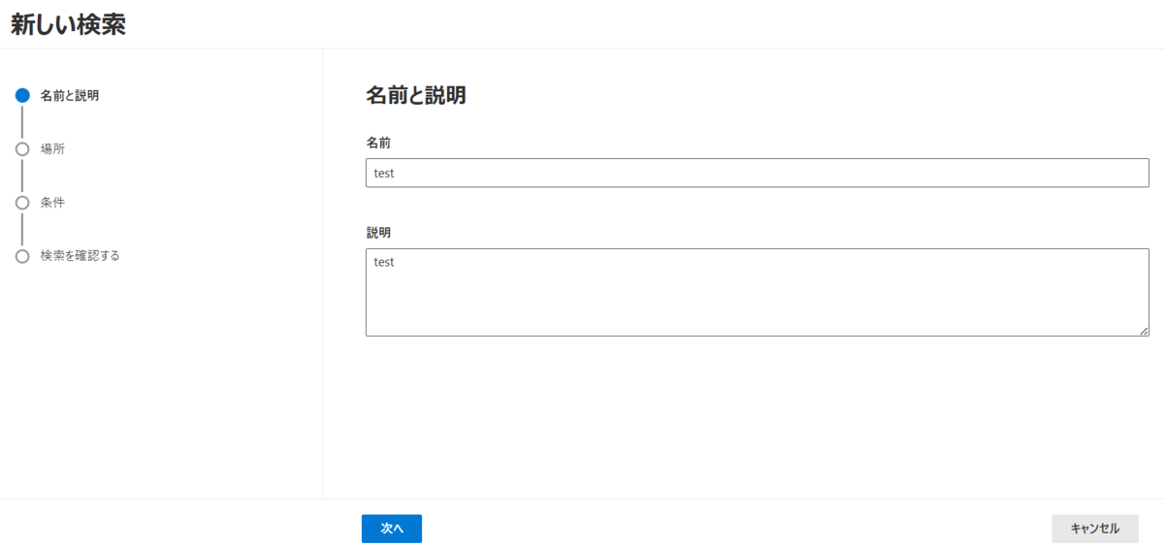
Task: Click the circle marker beside 場所
Action: 22,149
